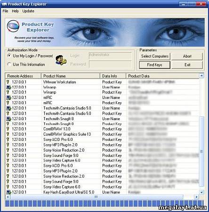Click key icon of first Sony Noise Reduction row
This screenshot has height=212, width=209.
pyautogui.click(x=8, y=150)
